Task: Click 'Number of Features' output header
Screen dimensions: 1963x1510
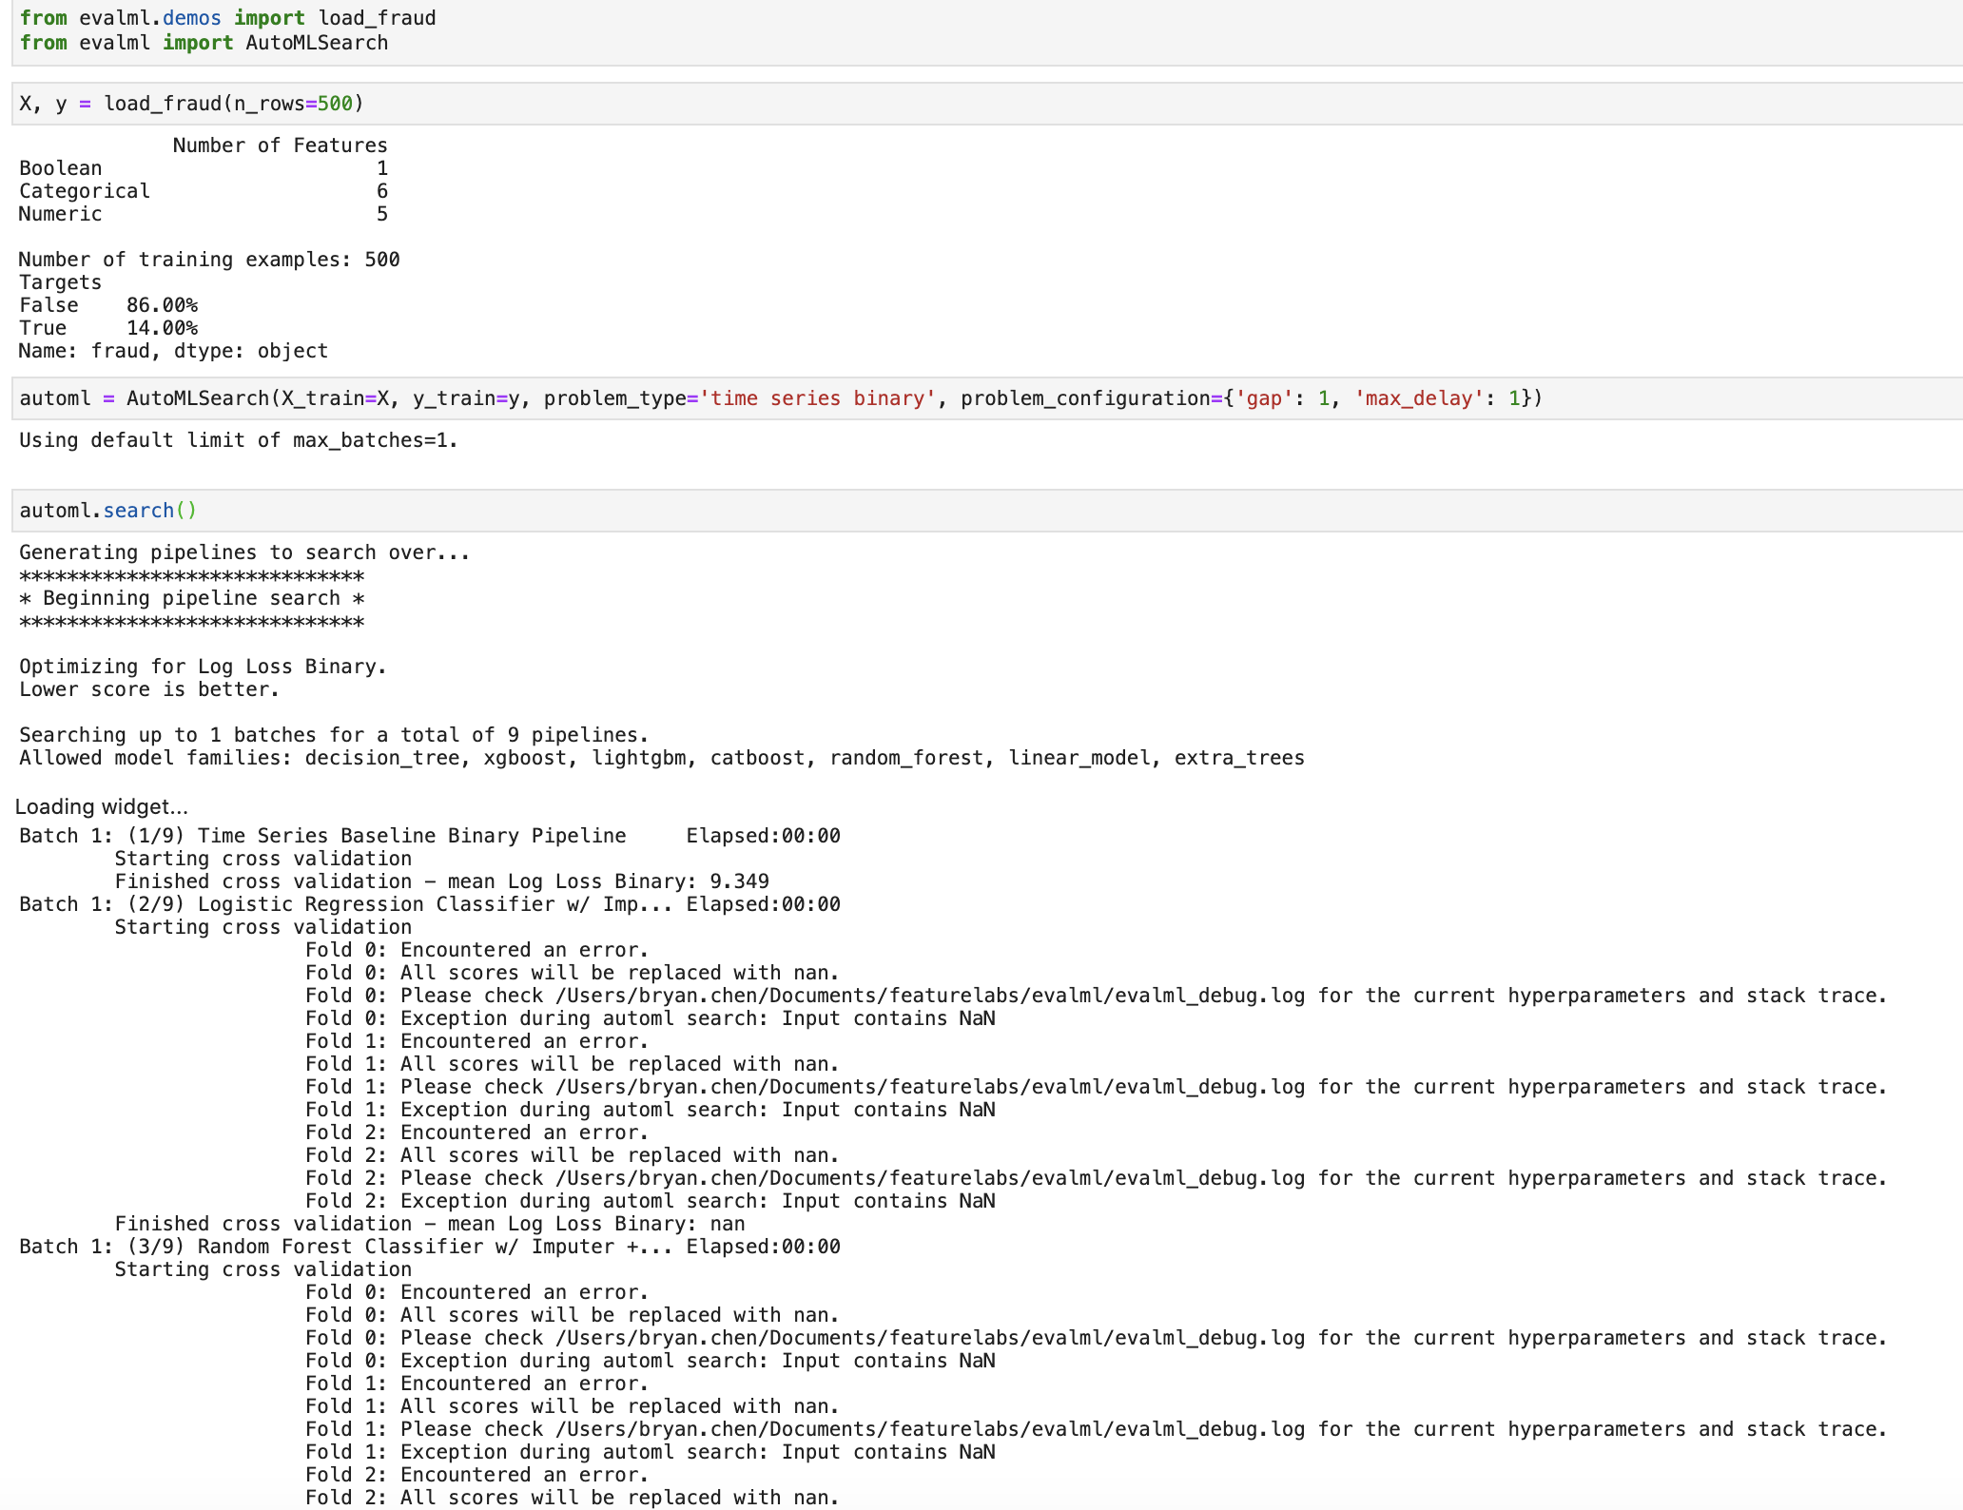Action: (x=280, y=145)
